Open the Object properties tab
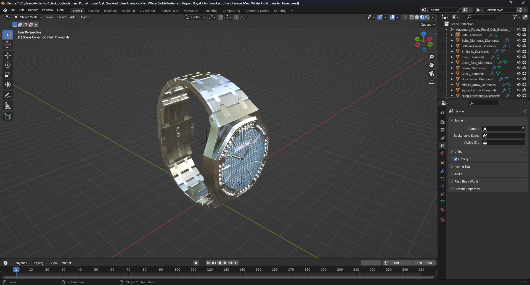 [x=442, y=163]
